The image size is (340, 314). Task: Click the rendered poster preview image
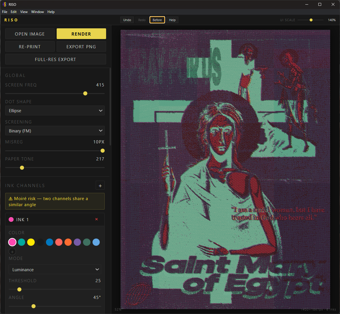225,169
